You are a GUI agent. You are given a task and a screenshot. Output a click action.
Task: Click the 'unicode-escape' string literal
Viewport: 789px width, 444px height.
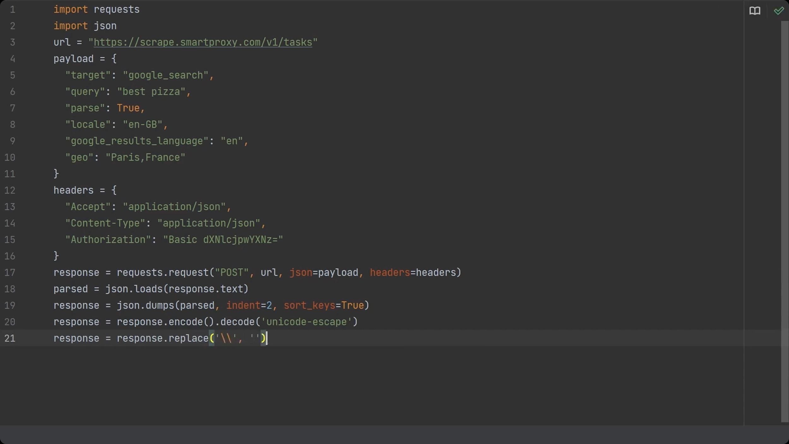coord(306,322)
